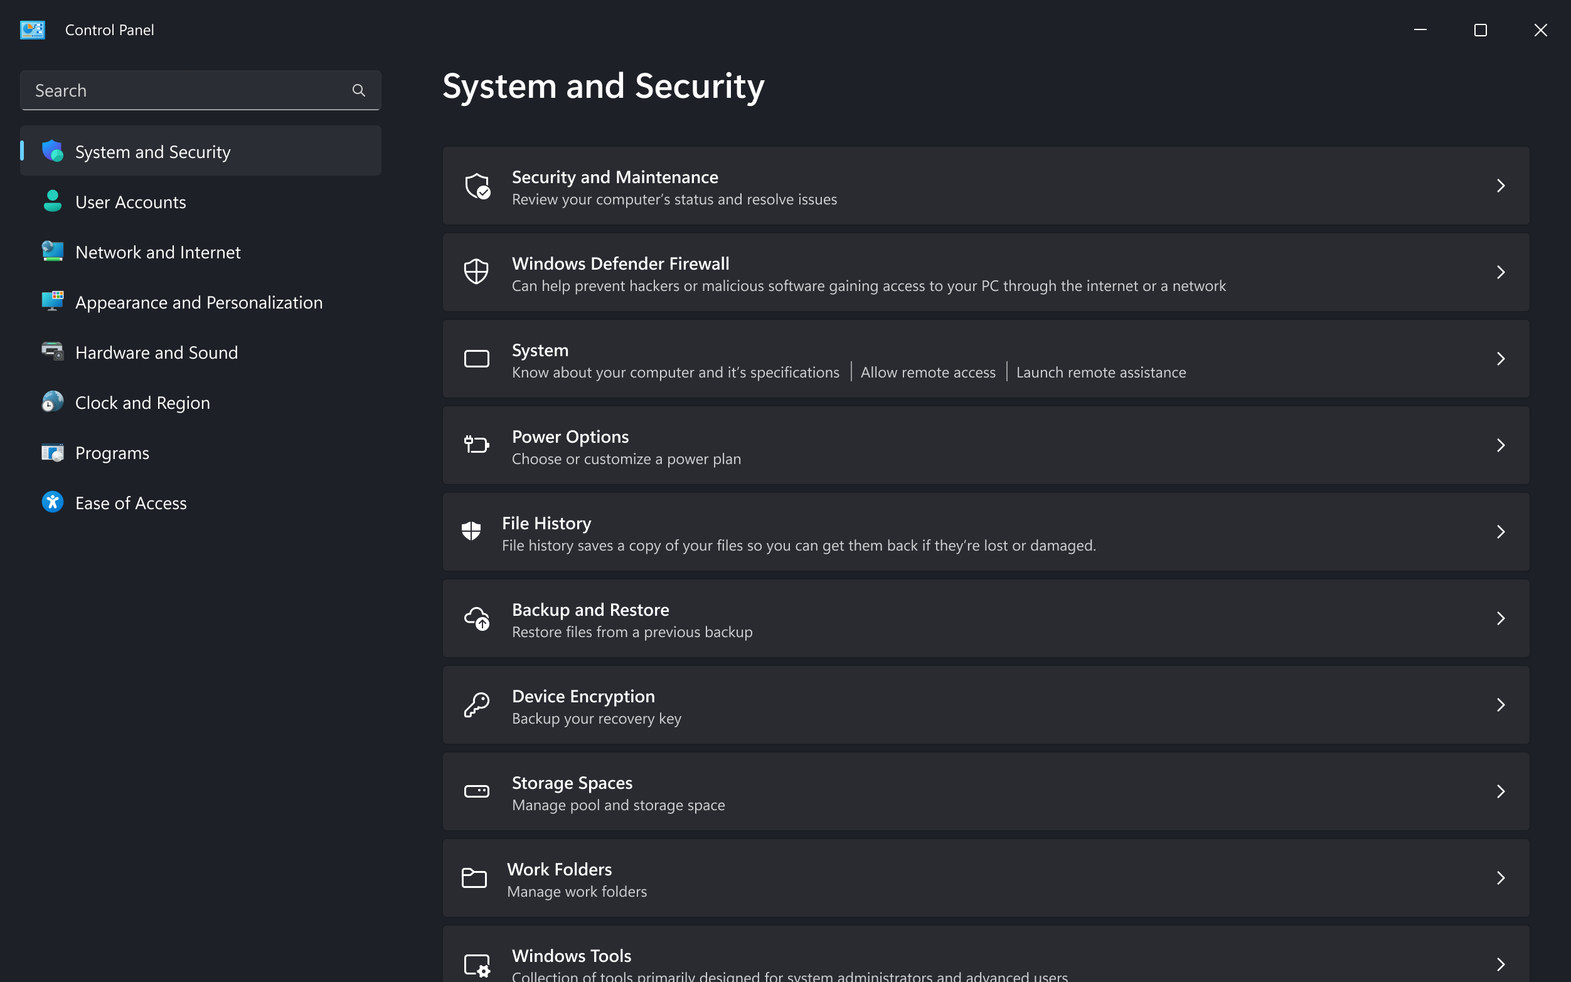
Task: Select the Device Encryption key icon
Action: (476, 705)
